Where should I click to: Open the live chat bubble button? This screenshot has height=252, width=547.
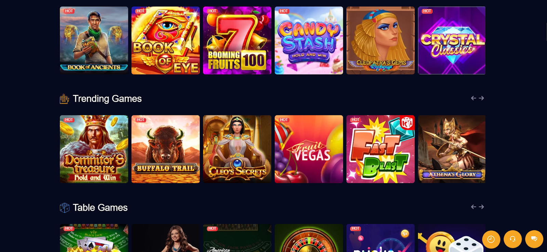coord(534,239)
